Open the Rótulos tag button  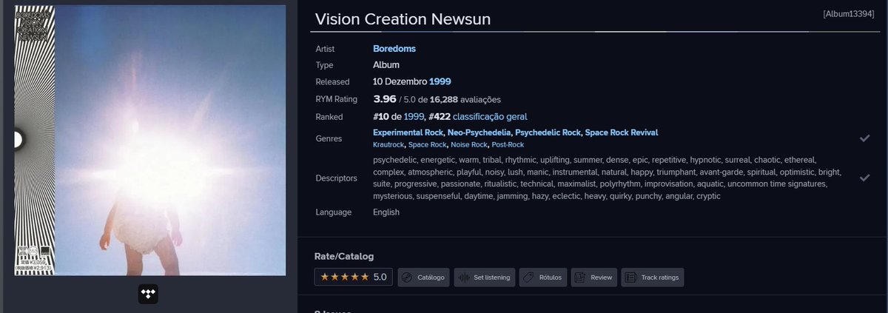[x=543, y=277]
